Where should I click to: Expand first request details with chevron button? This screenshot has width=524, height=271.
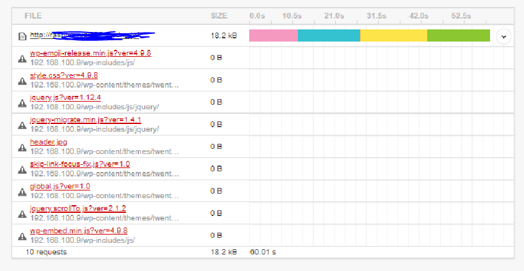[504, 36]
